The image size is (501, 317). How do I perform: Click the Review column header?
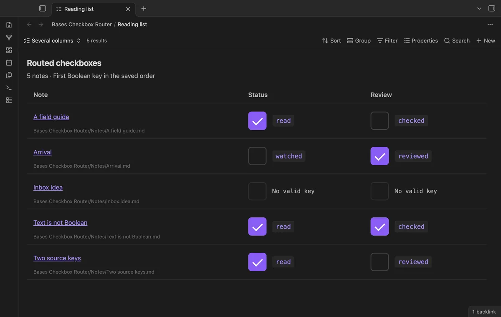(381, 95)
